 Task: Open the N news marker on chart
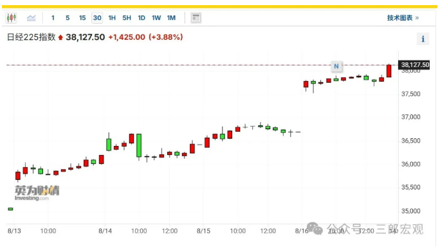tap(336, 66)
